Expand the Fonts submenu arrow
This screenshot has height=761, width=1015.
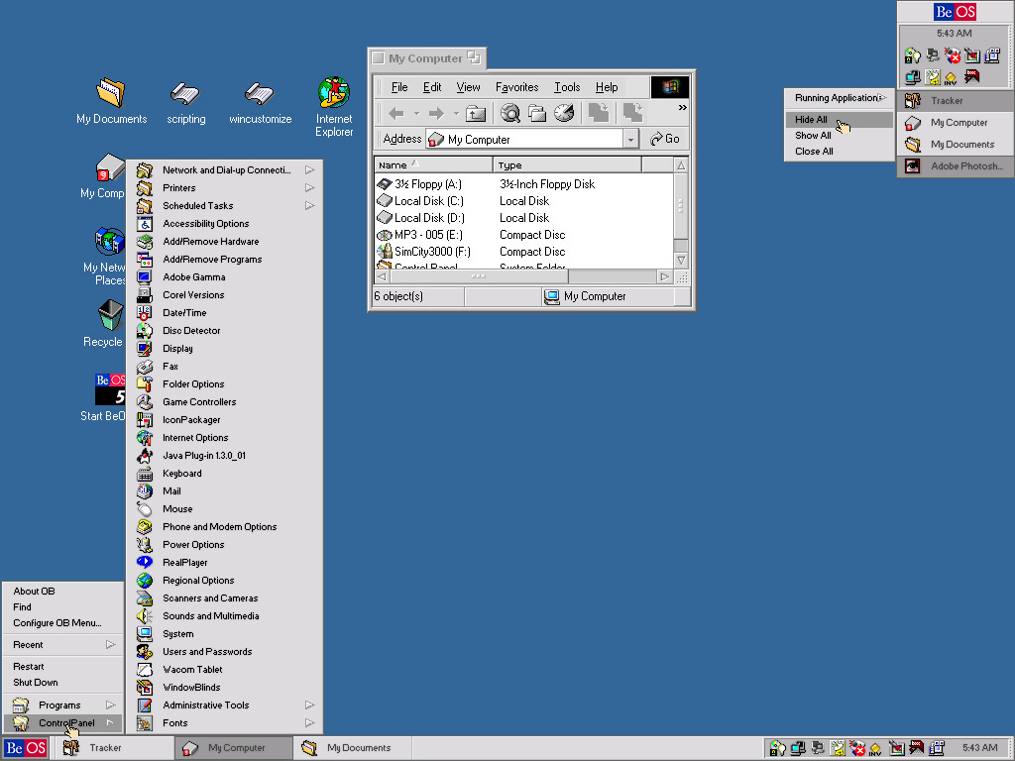pyautogui.click(x=310, y=722)
